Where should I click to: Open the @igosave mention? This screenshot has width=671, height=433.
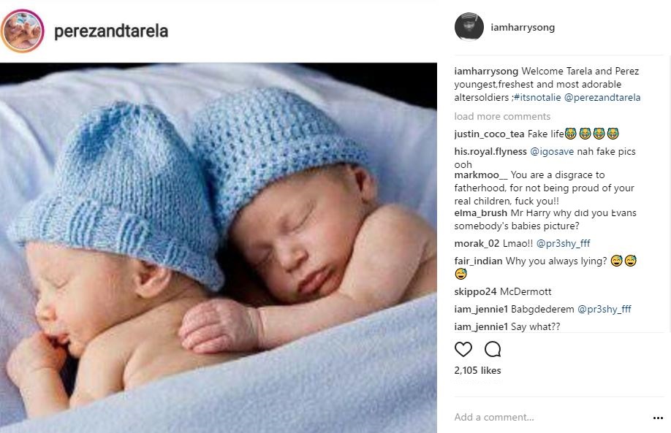[552, 151]
